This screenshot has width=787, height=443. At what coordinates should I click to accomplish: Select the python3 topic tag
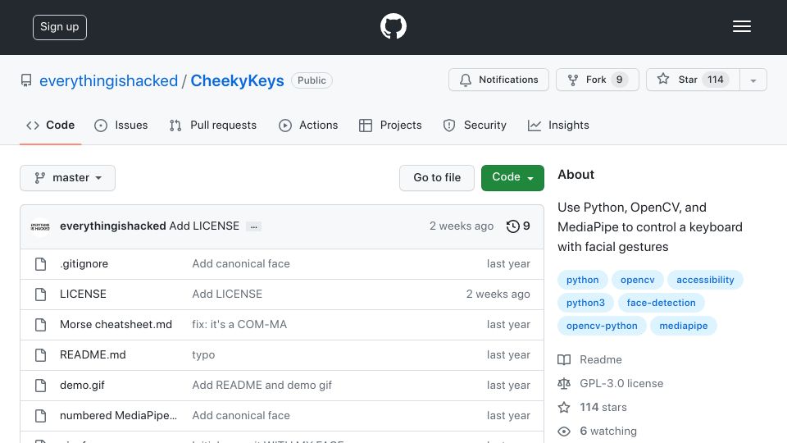click(585, 303)
